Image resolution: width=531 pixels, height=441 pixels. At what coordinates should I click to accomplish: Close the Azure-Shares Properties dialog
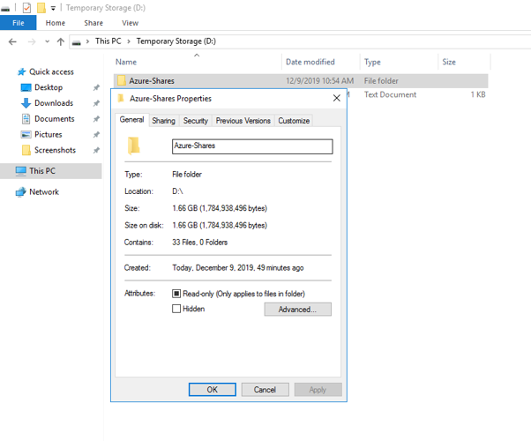pos(336,98)
